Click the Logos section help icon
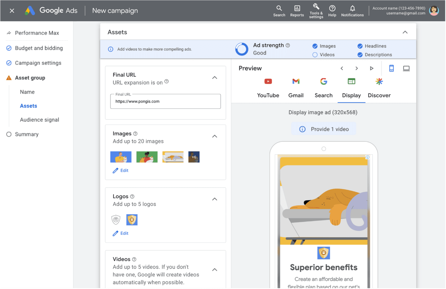446x289 pixels. [x=132, y=196]
